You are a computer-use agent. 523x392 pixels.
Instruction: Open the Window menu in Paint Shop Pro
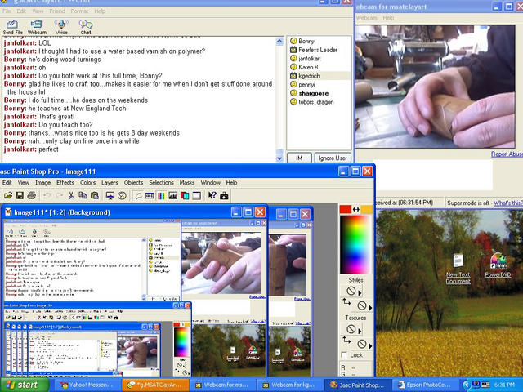[211, 183]
